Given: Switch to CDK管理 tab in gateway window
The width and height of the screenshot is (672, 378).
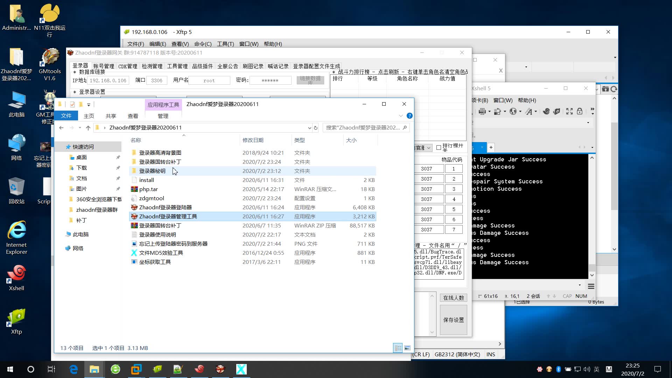Looking at the screenshot, I should [x=128, y=66].
